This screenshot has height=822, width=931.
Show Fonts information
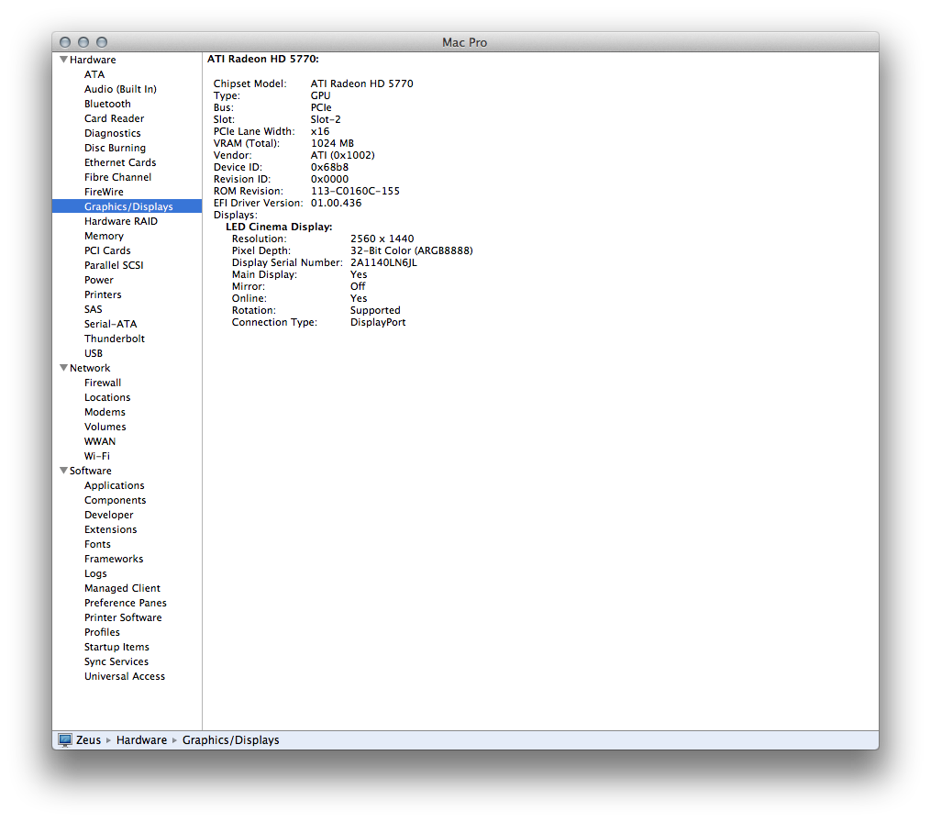[x=97, y=544]
